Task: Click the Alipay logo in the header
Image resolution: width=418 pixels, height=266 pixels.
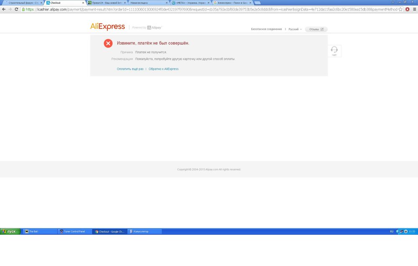Action: 154,28
